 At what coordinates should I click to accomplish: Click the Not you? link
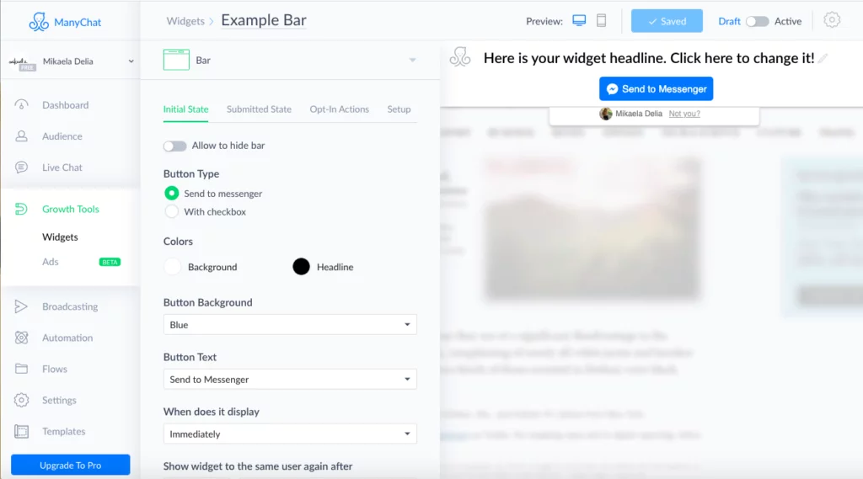684,114
